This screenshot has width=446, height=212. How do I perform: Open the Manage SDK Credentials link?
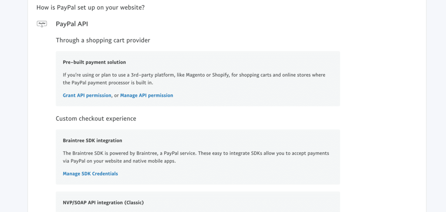(x=90, y=174)
